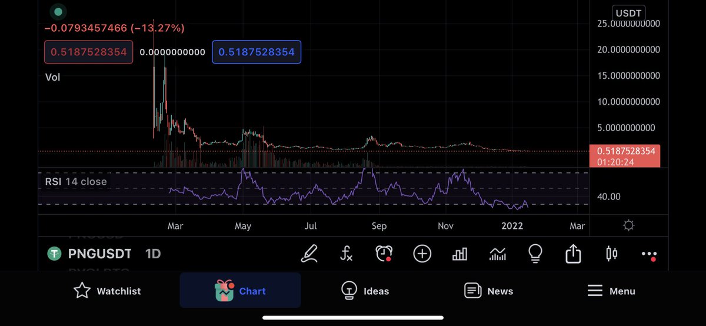Open chart settings sun gear icon
The height and width of the screenshot is (326, 706).
pyautogui.click(x=629, y=225)
